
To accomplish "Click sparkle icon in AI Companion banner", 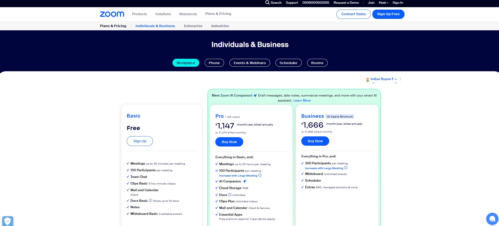I will click(x=255, y=95).
